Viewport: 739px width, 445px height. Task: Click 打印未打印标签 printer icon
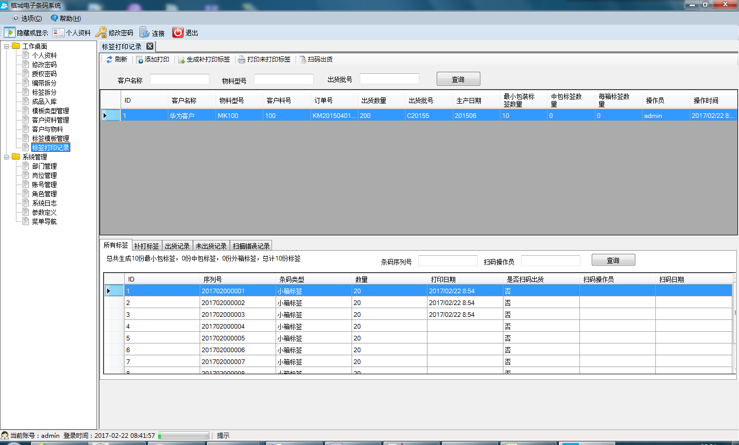click(242, 59)
